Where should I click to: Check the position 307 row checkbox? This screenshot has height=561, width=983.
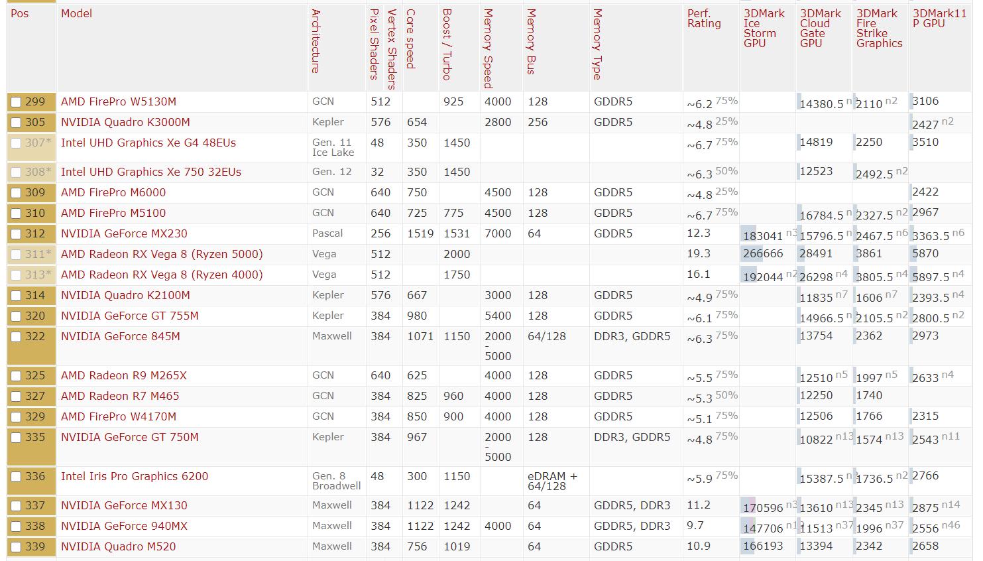(16, 143)
